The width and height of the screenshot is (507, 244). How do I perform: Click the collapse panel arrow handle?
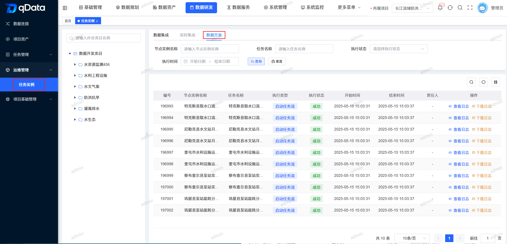click(x=147, y=134)
